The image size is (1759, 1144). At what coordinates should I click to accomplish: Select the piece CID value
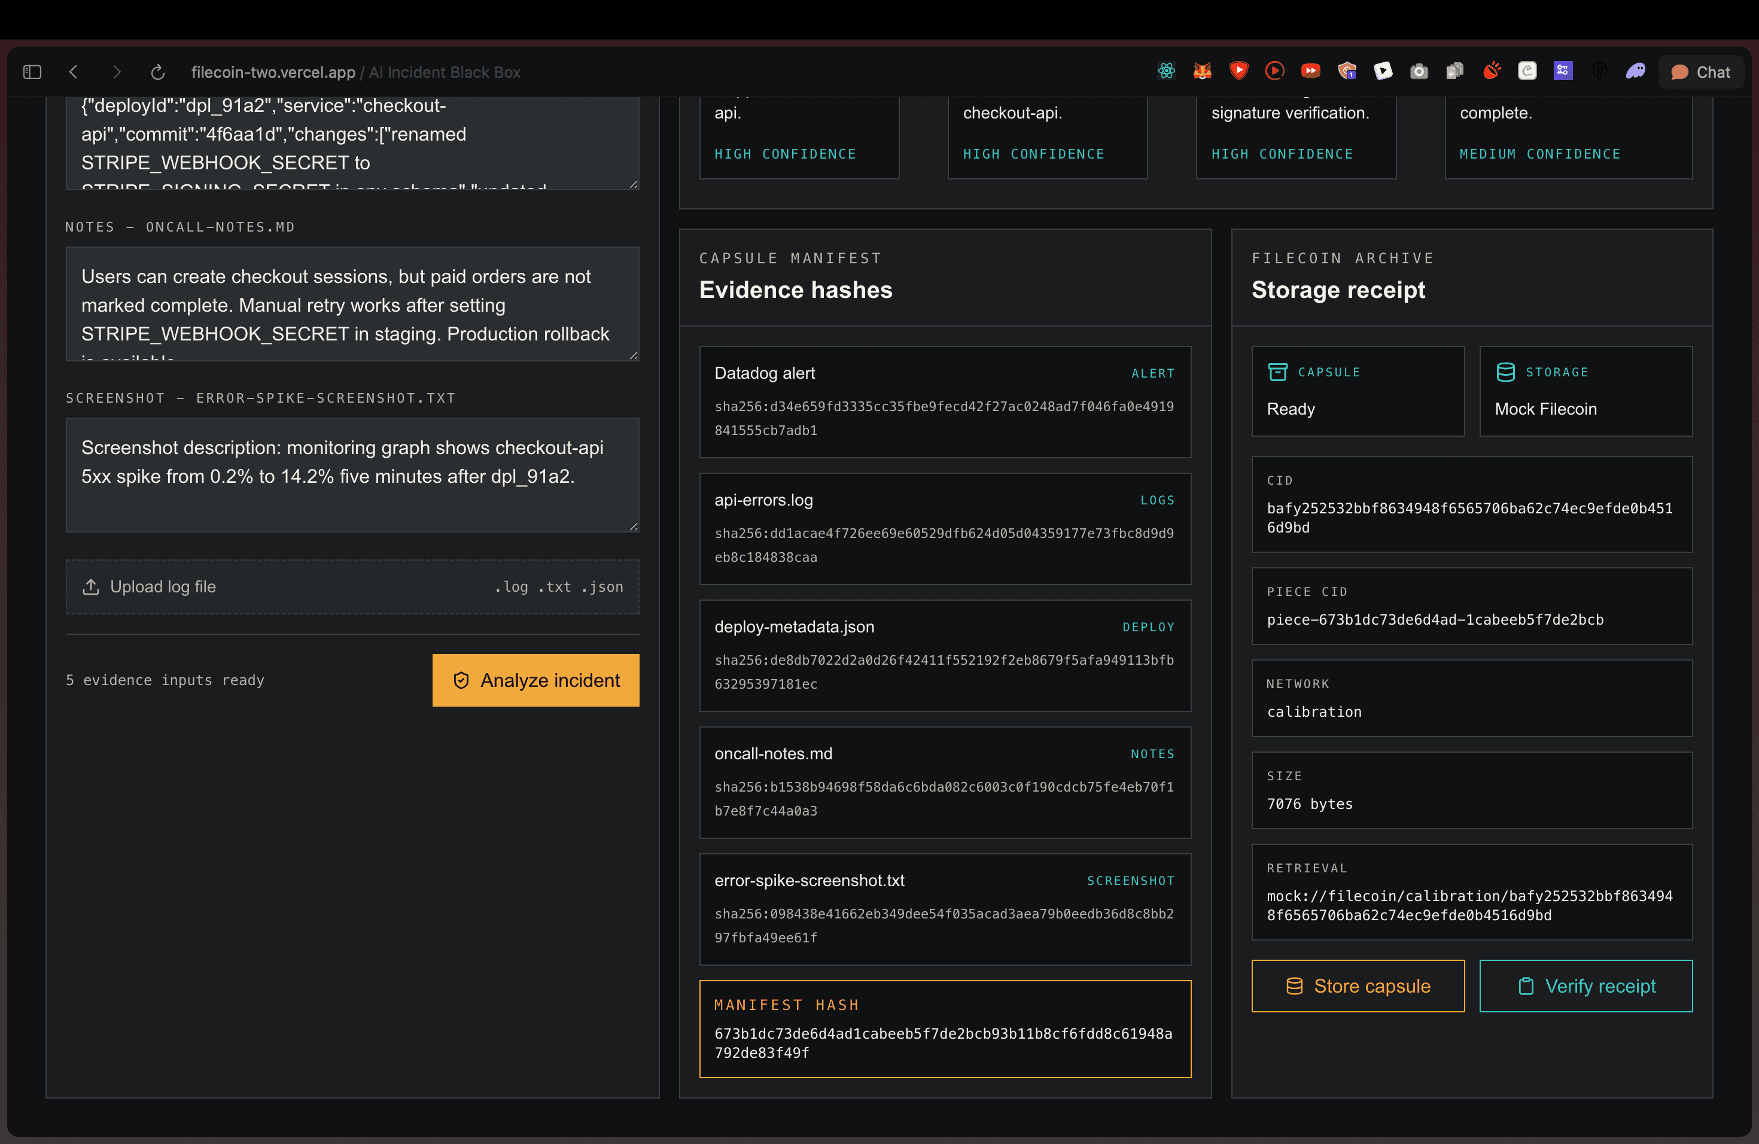click(1435, 619)
